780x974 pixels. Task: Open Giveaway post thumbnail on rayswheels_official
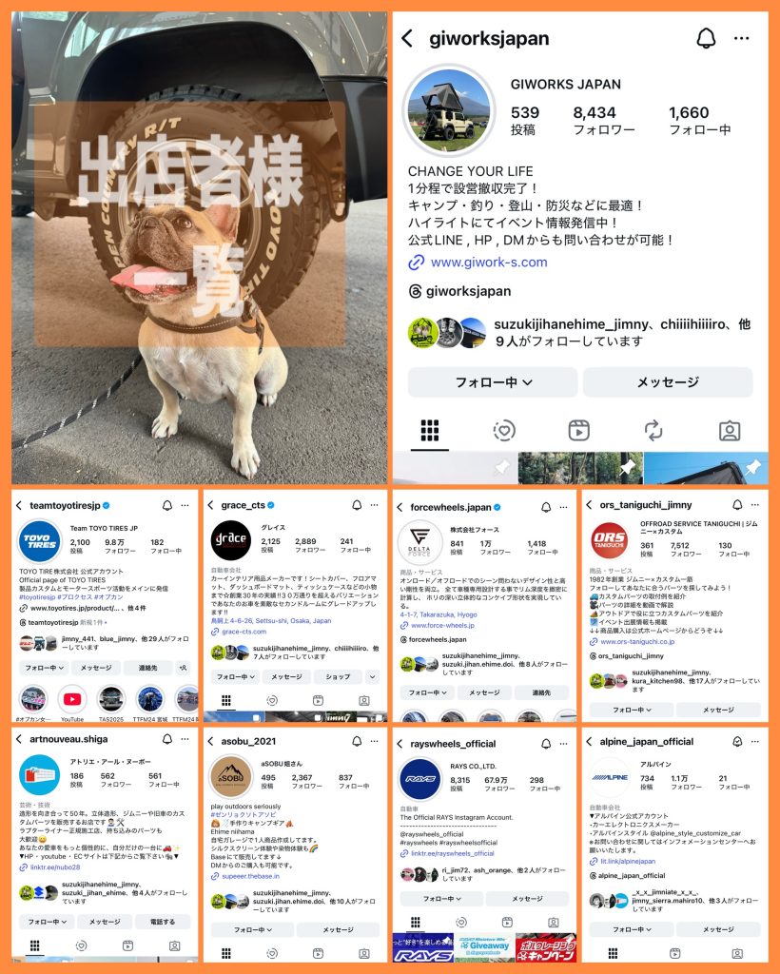(x=484, y=947)
